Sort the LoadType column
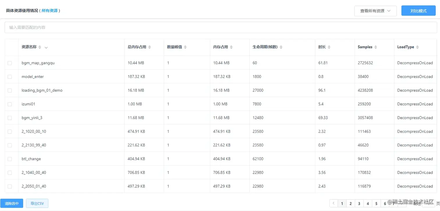 click(418, 47)
